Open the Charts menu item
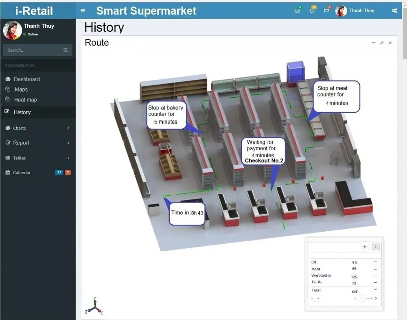This screenshot has width=407, height=320. (x=20, y=128)
